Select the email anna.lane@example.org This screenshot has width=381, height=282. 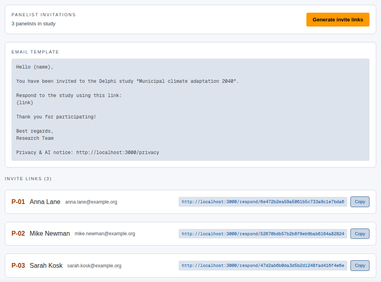pyautogui.click(x=91, y=202)
